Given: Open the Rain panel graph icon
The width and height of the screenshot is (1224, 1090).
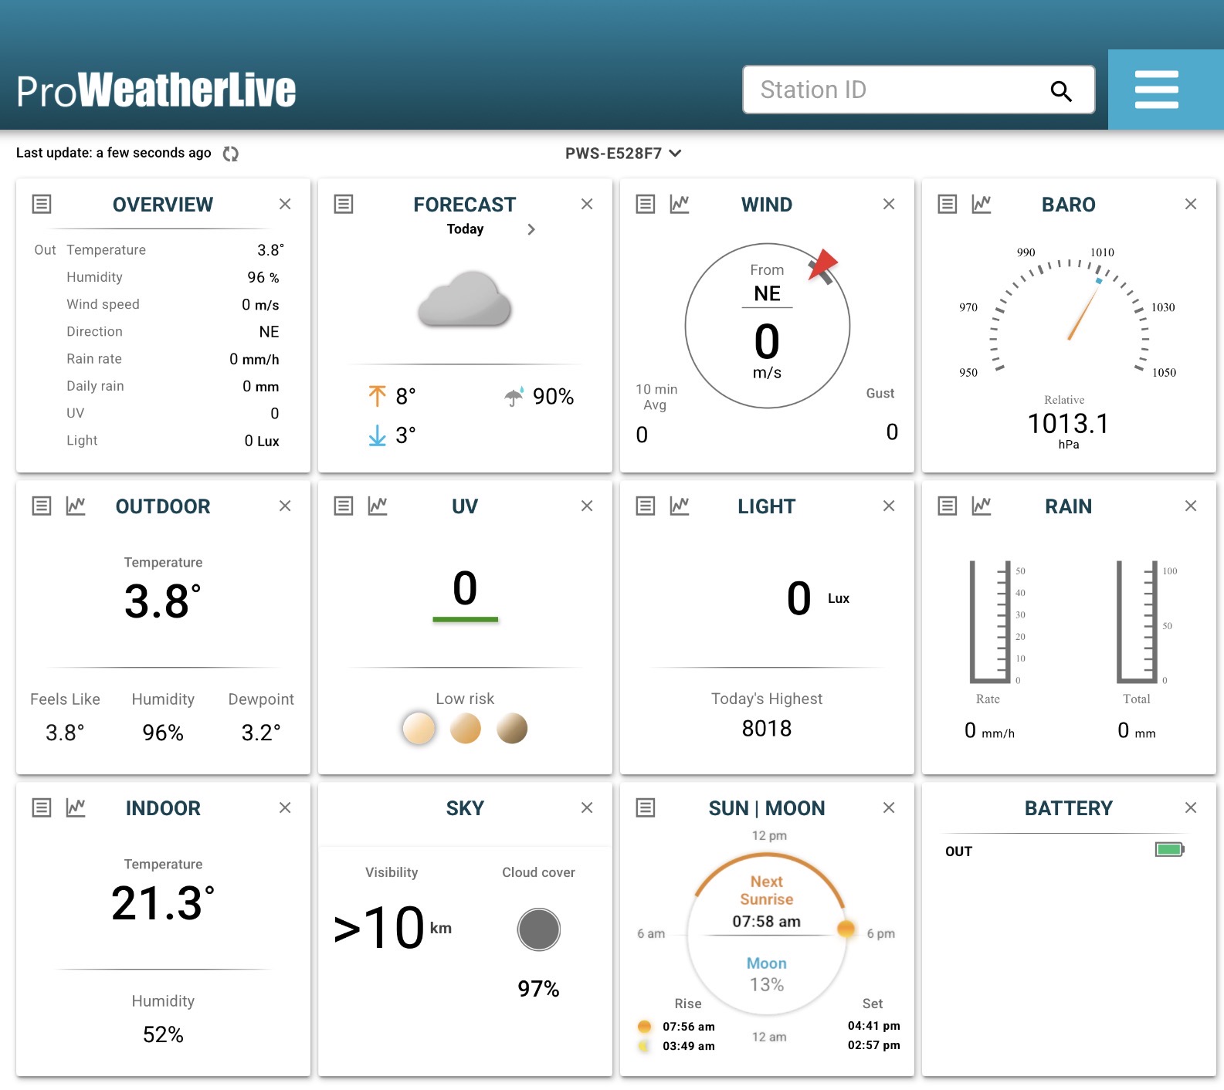Looking at the screenshot, I should [982, 506].
